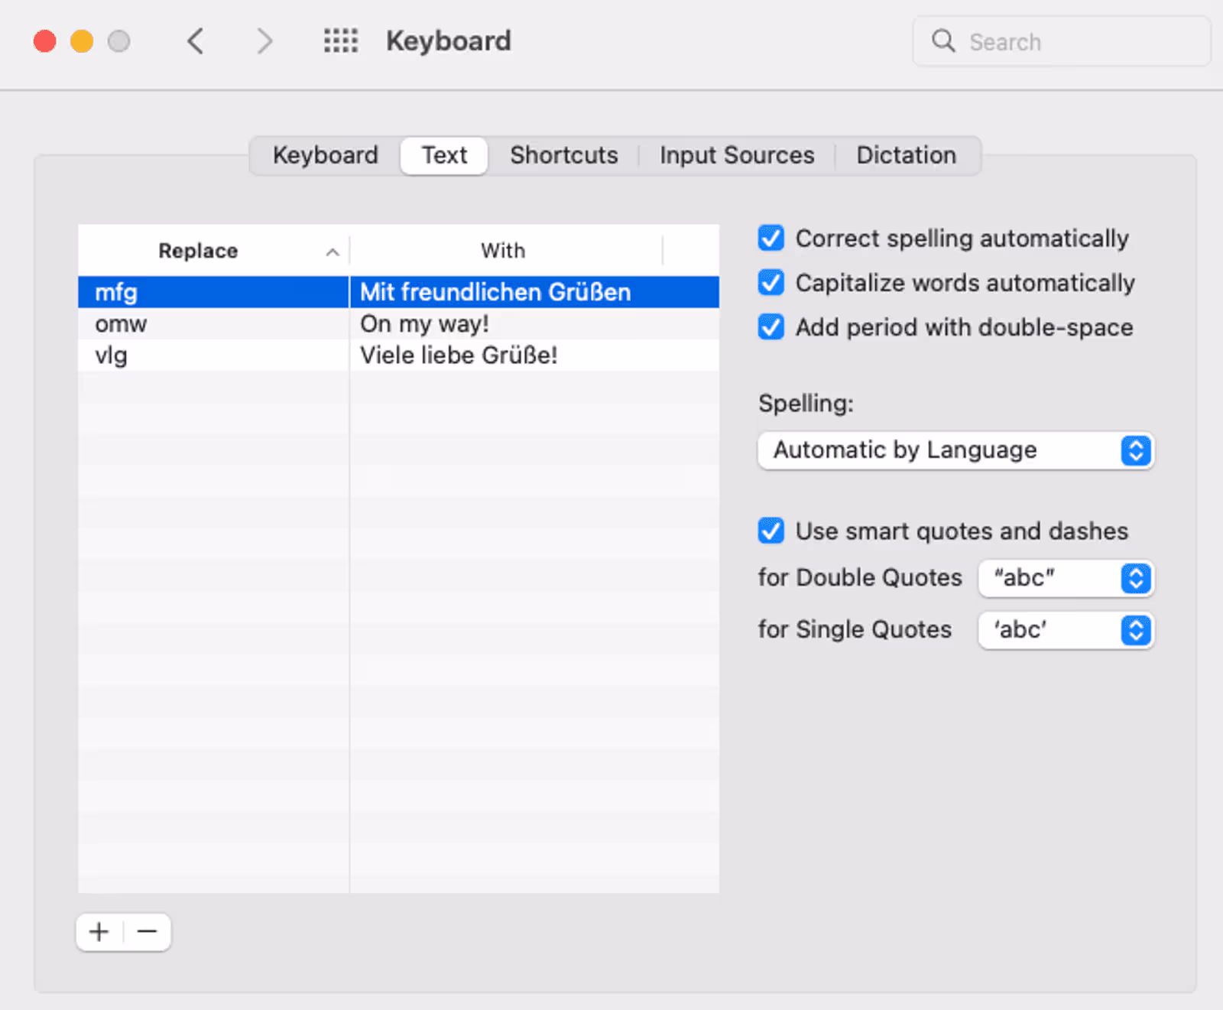Show all preferences grid icon
This screenshot has height=1010, width=1223.
[341, 41]
